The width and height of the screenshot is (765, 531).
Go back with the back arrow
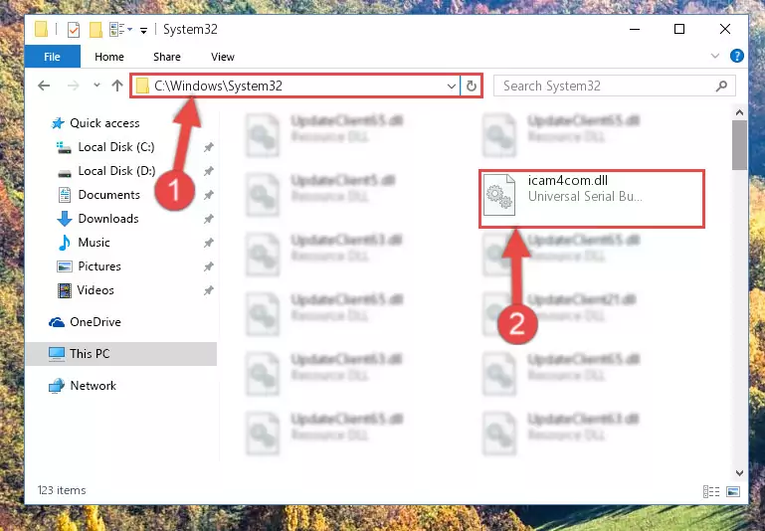tap(44, 86)
